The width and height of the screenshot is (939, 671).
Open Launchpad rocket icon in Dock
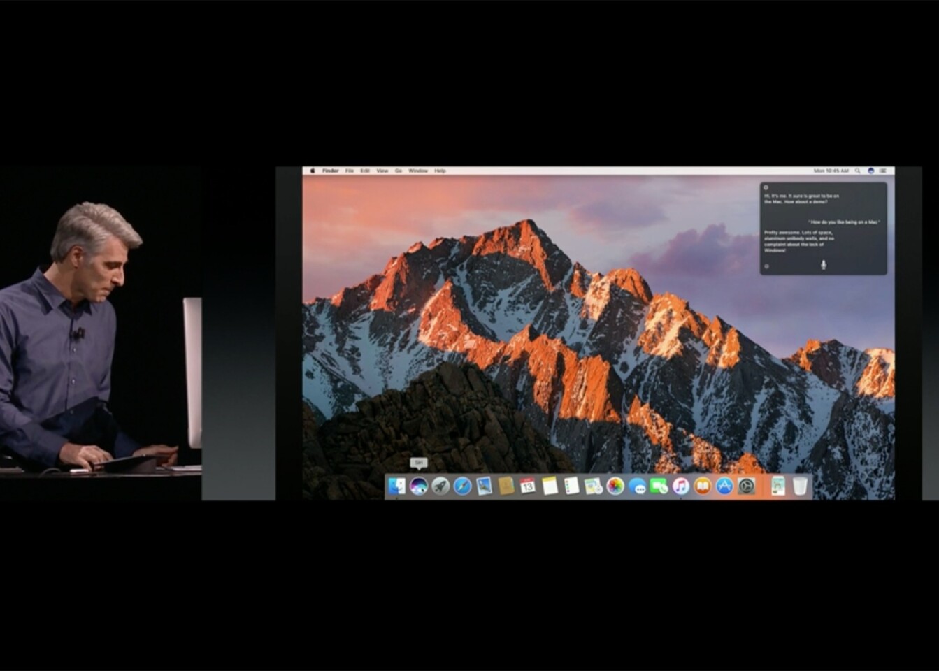point(440,486)
